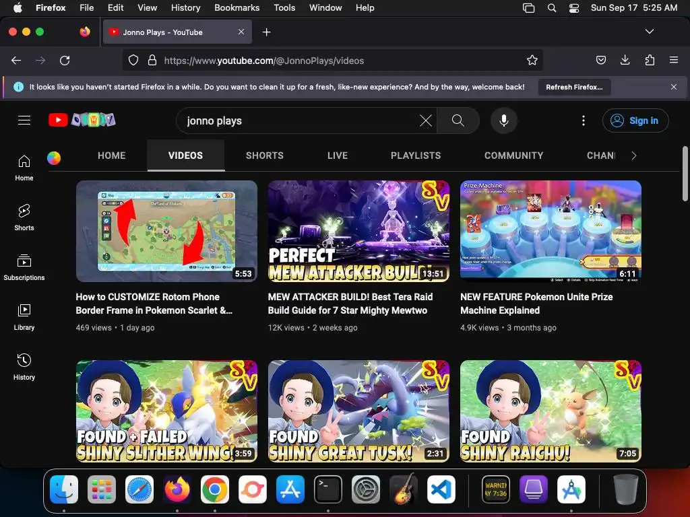Open Found + Failed Shiny Slither Wing thumbnail
Image resolution: width=690 pixels, height=517 pixels.
tap(167, 411)
